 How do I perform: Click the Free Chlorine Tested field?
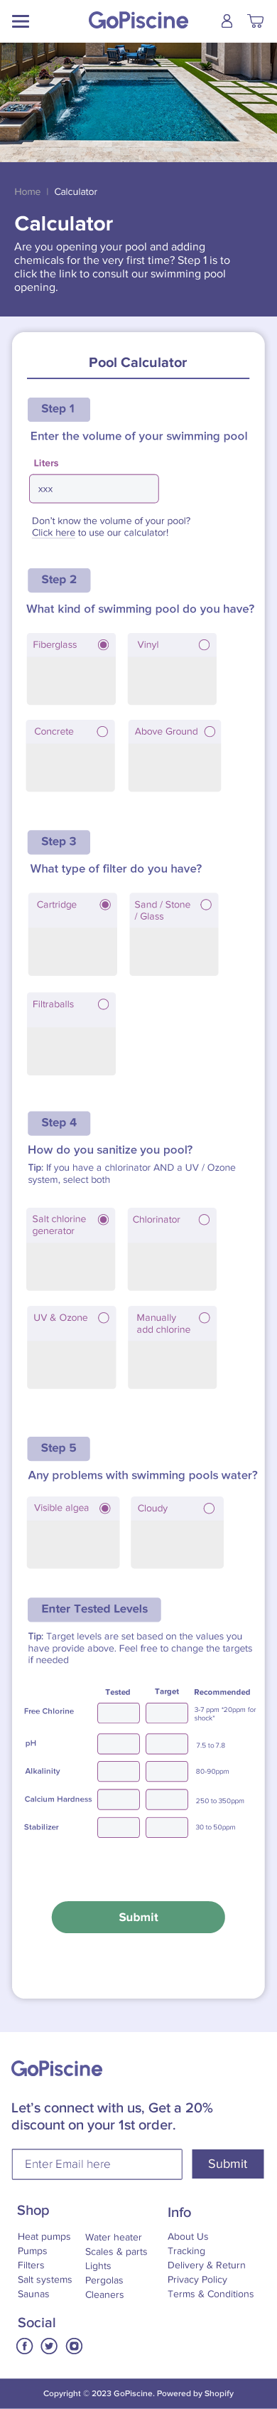(x=119, y=1713)
